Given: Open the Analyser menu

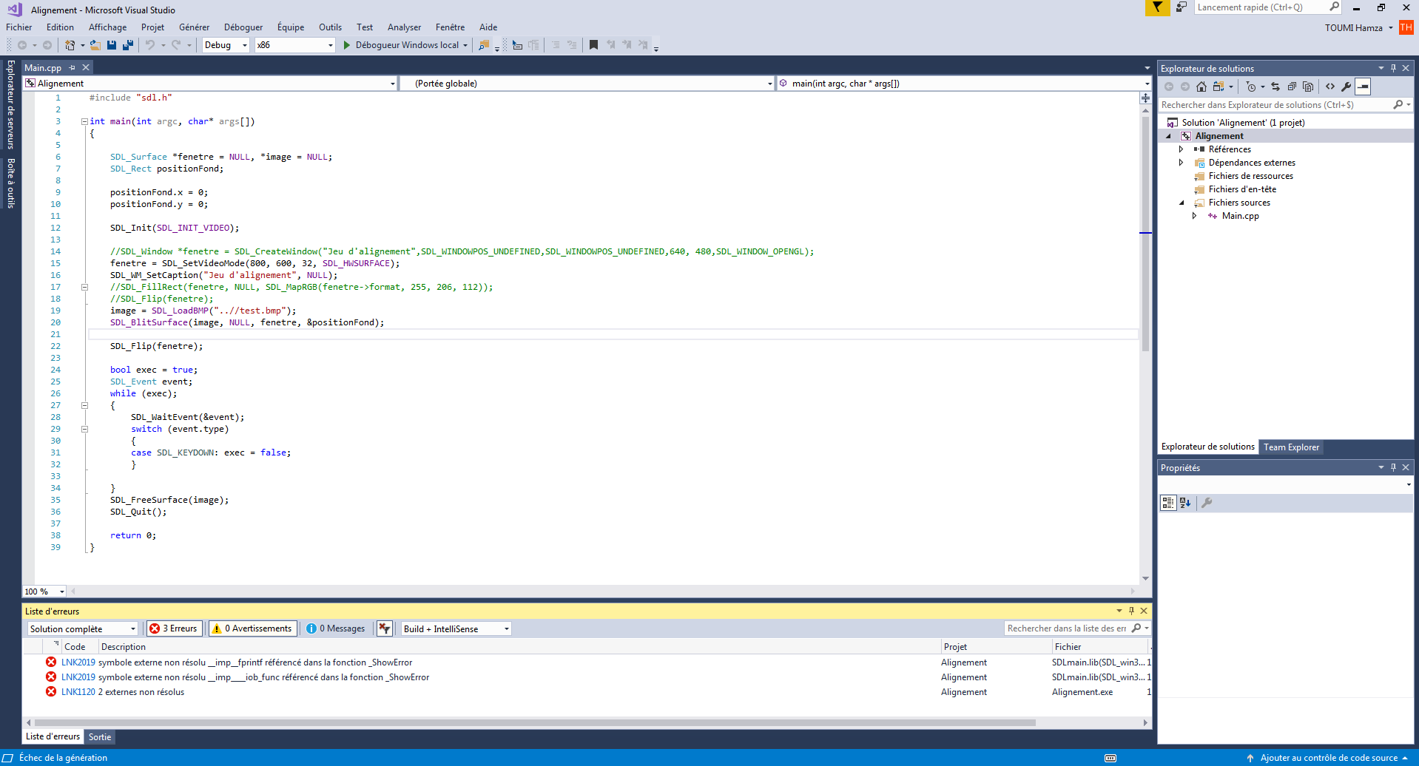Looking at the screenshot, I should click(x=404, y=27).
